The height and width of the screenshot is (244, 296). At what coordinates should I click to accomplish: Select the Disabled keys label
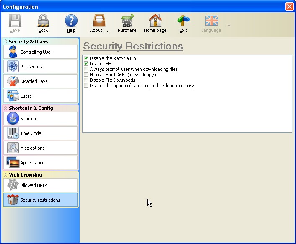pos(34,81)
